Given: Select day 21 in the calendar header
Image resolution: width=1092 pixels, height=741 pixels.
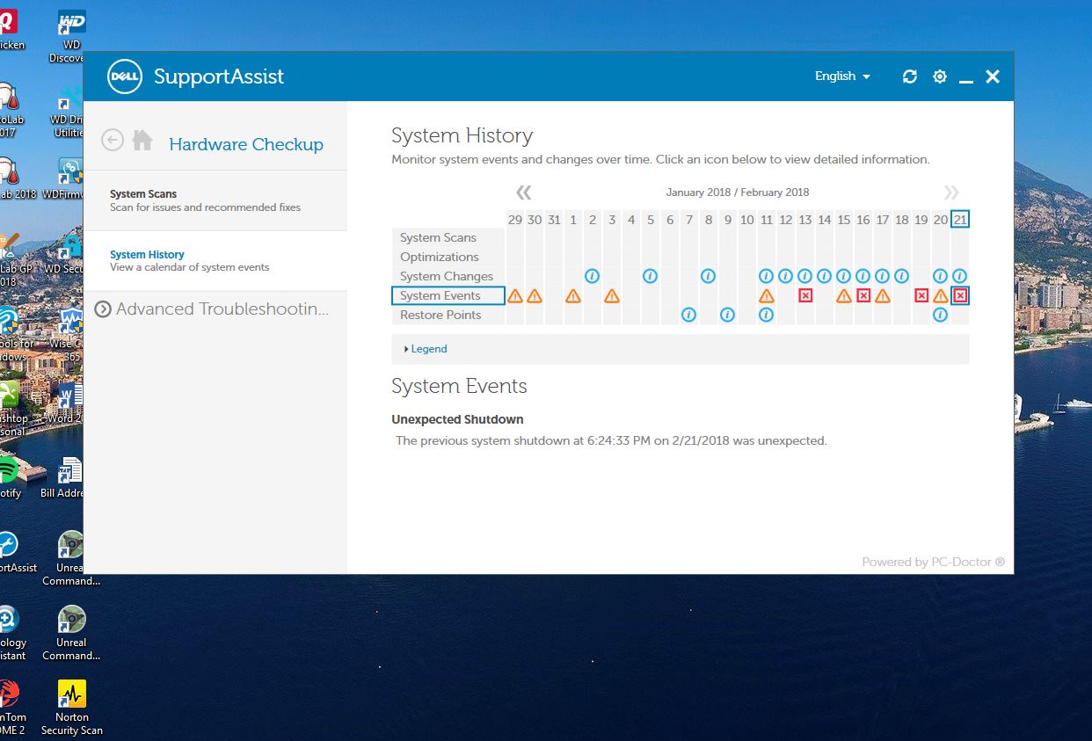Looking at the screenshot, I should pyautogui.click(x=960, y=220).
